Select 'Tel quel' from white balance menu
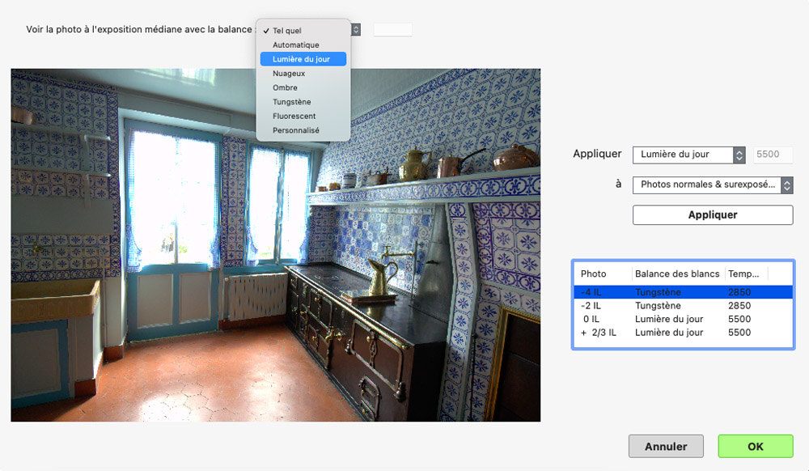This screenshot has height=471, width=809. pyautogui.click(x=287, y=31)
